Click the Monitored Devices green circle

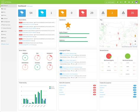[x=128, y=56]
